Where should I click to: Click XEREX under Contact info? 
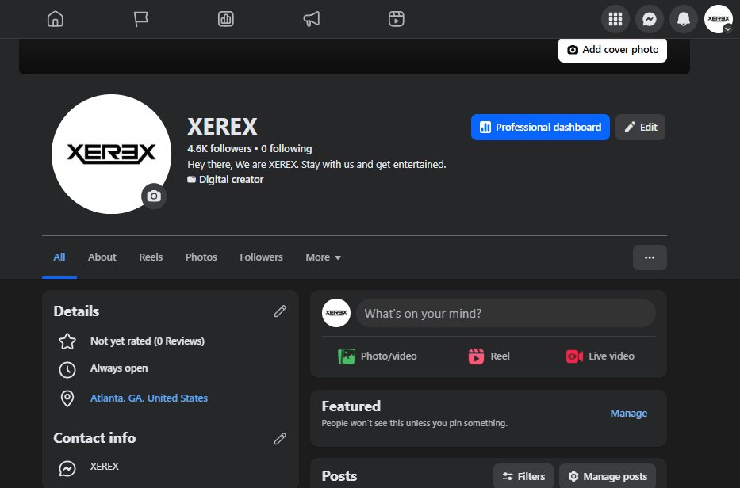105,467
